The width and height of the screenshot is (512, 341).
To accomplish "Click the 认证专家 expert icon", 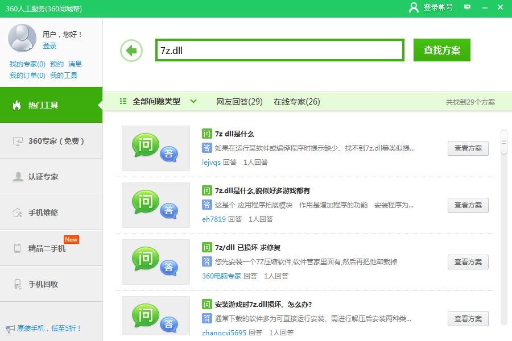I will pyautogui.click(x=16, y=177).
